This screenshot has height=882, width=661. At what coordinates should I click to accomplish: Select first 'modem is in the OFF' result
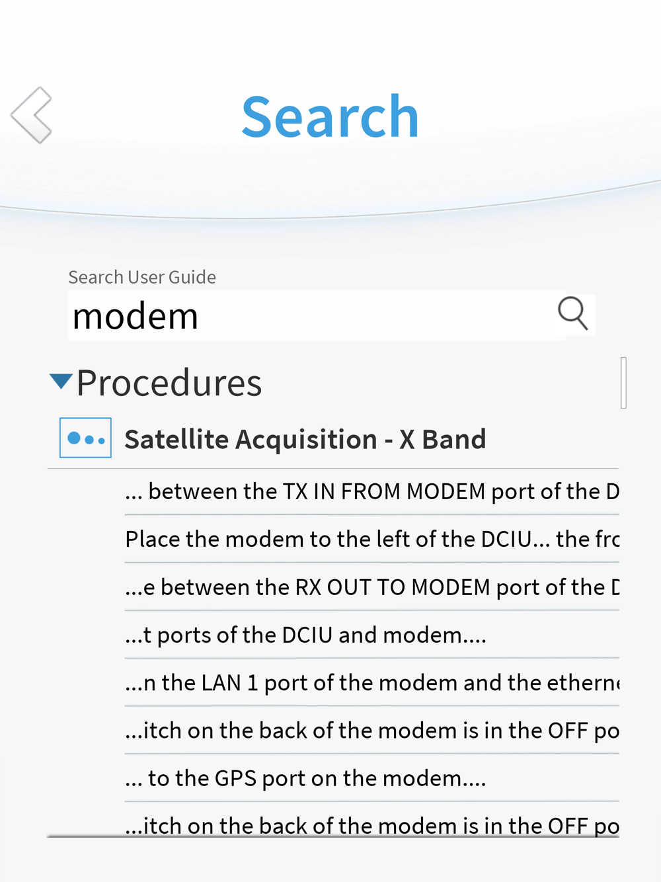372,730
